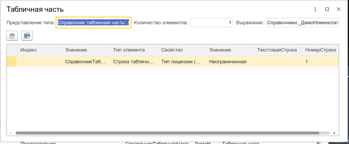This screenshot has height=144, width=349.
Task: Click the Выражение input field
Action: 303,23
